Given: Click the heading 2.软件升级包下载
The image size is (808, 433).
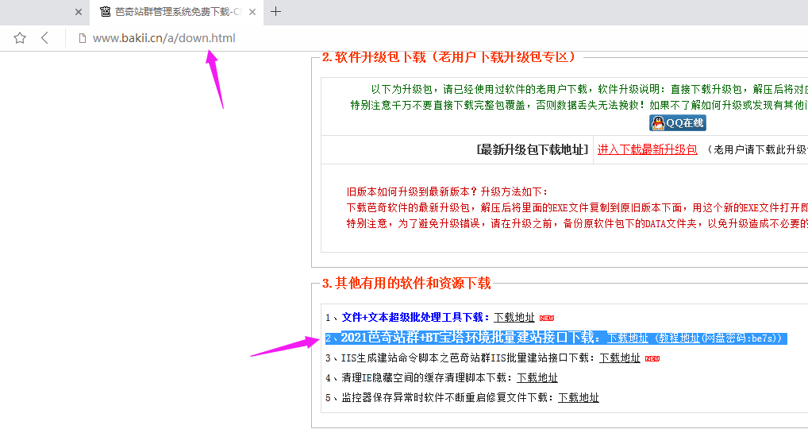Looking at the screenshot, I should click(448, 56).
